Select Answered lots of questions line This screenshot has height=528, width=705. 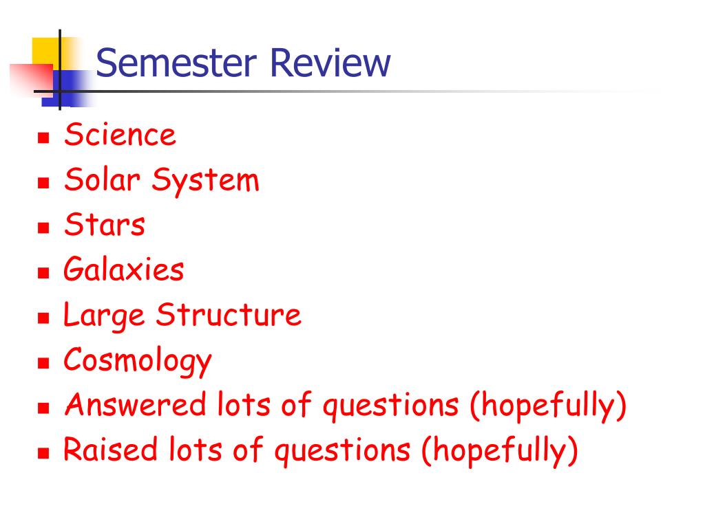click(x=346, y=406)
